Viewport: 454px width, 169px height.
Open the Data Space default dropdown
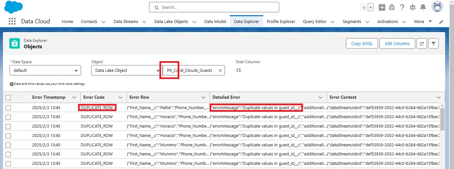(45, 70)
